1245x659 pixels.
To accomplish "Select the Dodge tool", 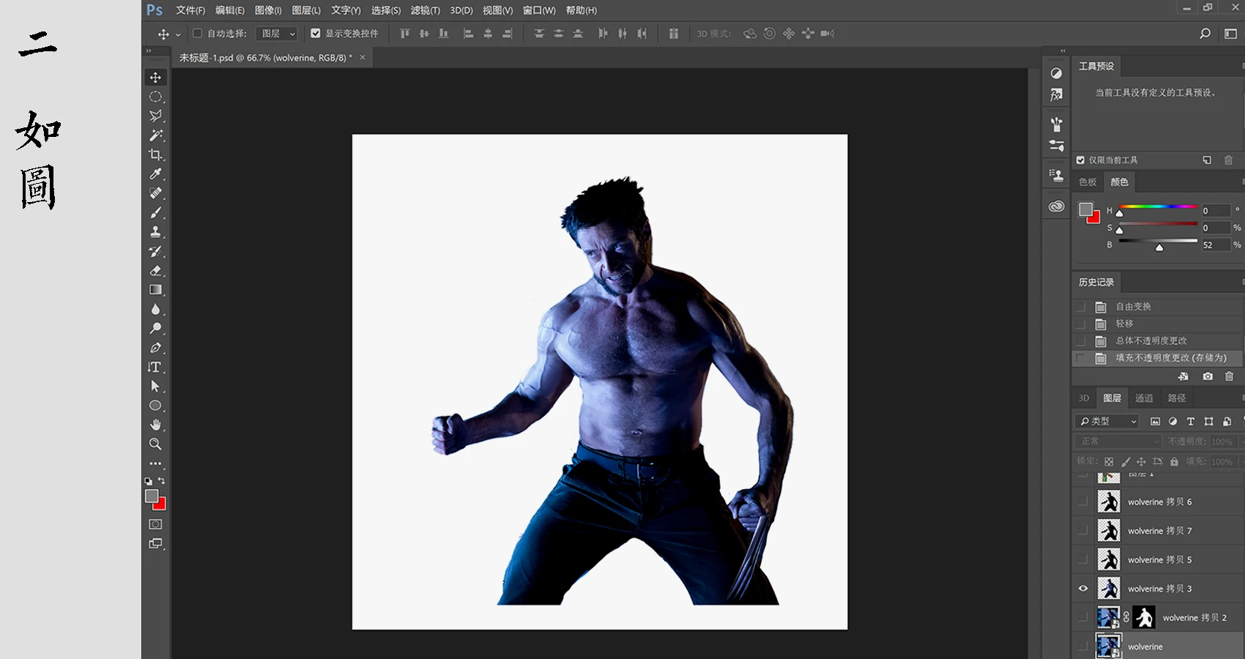I will click(155, 328).
